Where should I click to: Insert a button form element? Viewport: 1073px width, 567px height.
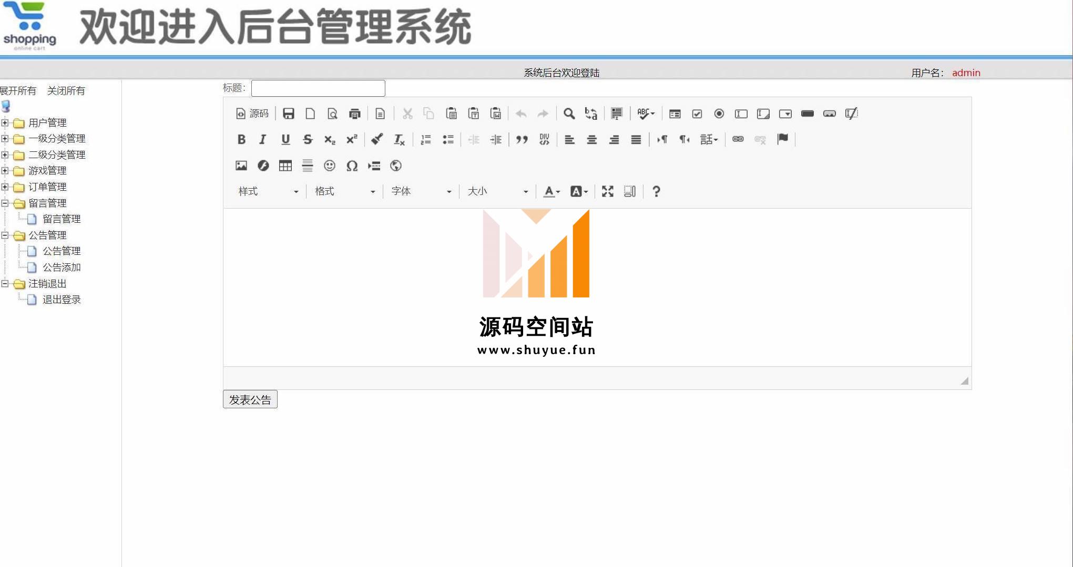tap(808, 114)
